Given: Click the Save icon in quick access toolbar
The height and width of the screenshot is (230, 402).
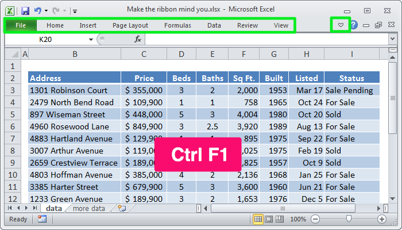Looking at the screenshot, I should 25,10.
